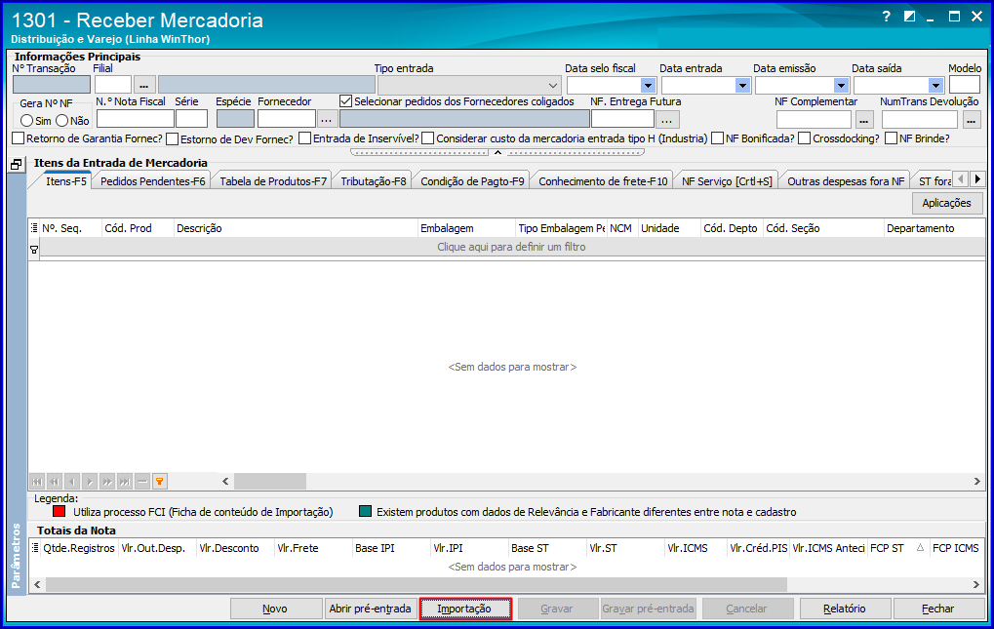Screen dimensions: 994x629
Task: Click the Relatório button
Action: tap(845, 609)
